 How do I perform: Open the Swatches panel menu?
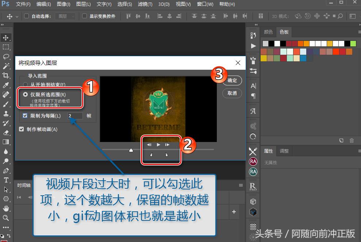[359, 32]
